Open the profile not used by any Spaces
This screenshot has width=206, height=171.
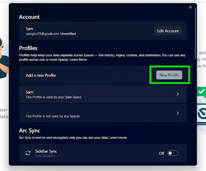103,113
